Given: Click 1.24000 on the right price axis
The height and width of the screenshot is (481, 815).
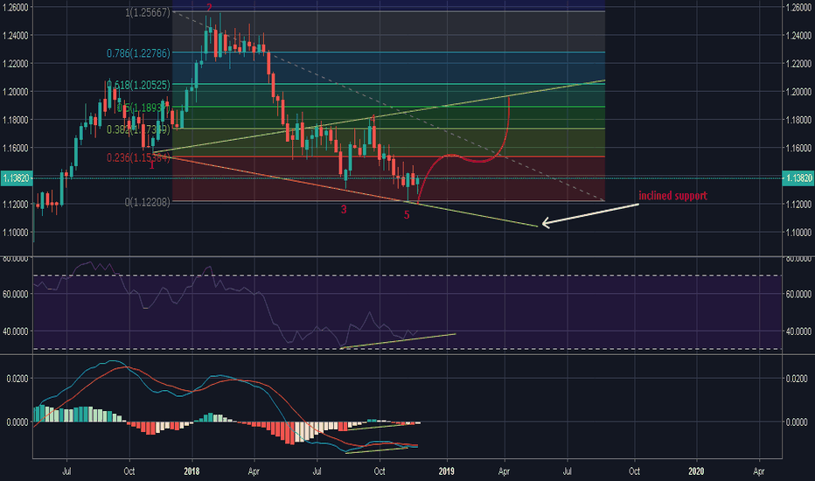Looking at the screenshot, I should click(x=798, y=36).
